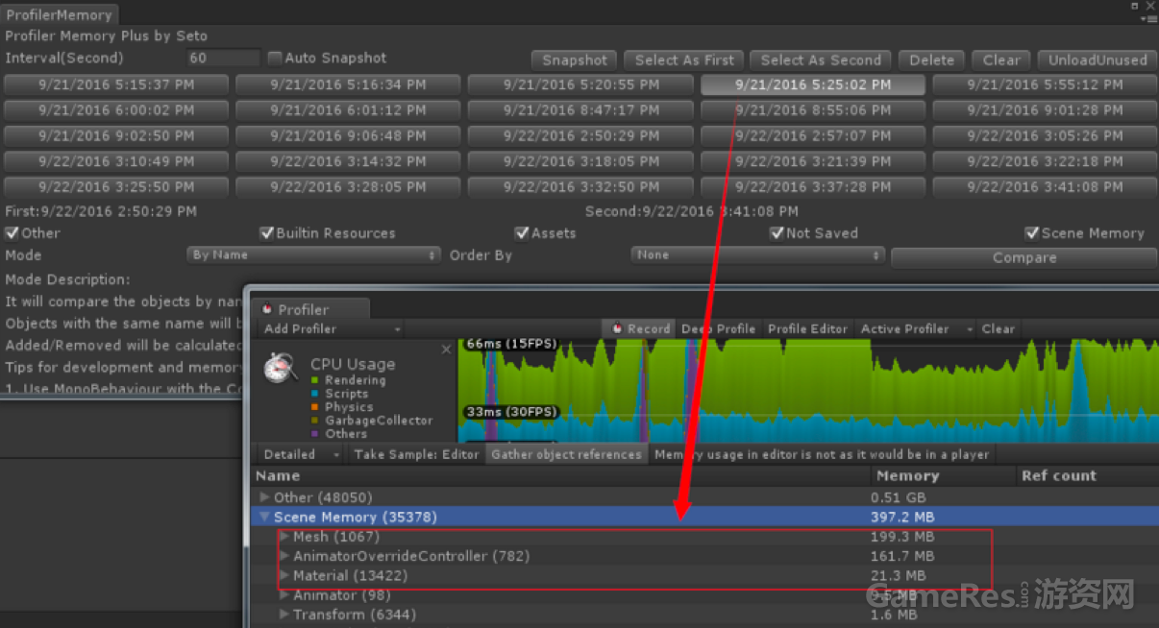
Task: Toggle Deep Profile in Profiler toolbar
Action: tap(718, 328)
